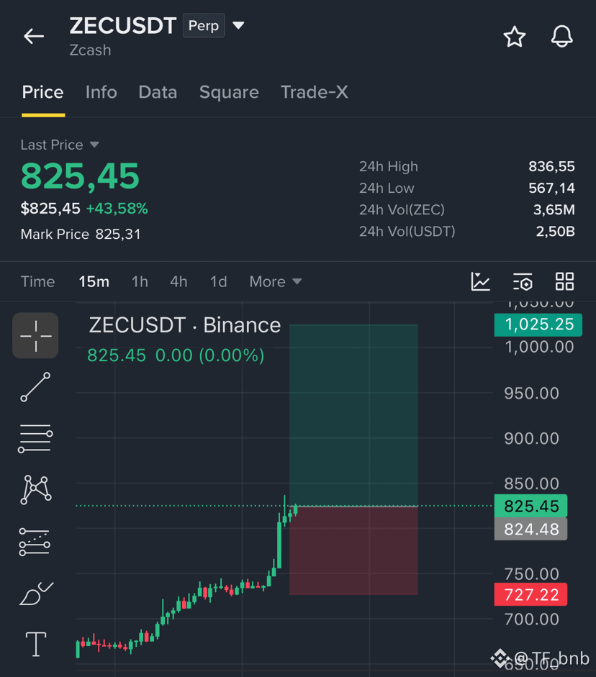Open the four-squares layout icon
Screen dimensions: 596x677
(564, 281)
